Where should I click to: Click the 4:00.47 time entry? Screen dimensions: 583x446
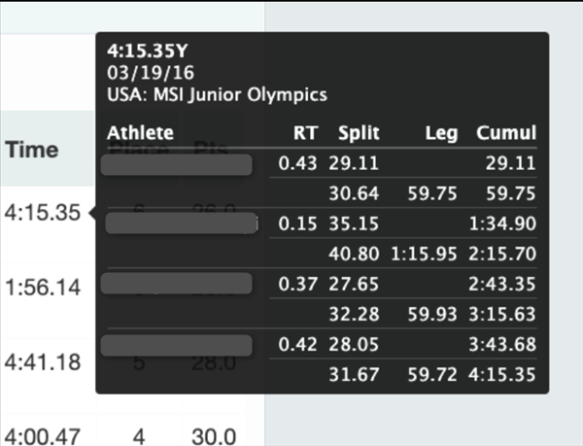tap(43, 436)
